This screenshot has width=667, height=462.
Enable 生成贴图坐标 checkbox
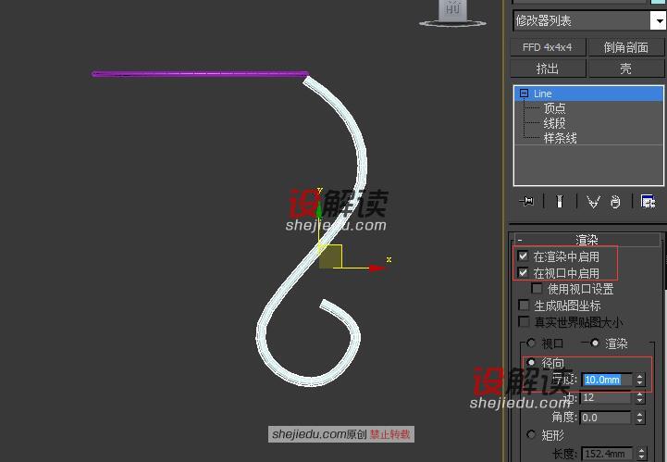524,305
